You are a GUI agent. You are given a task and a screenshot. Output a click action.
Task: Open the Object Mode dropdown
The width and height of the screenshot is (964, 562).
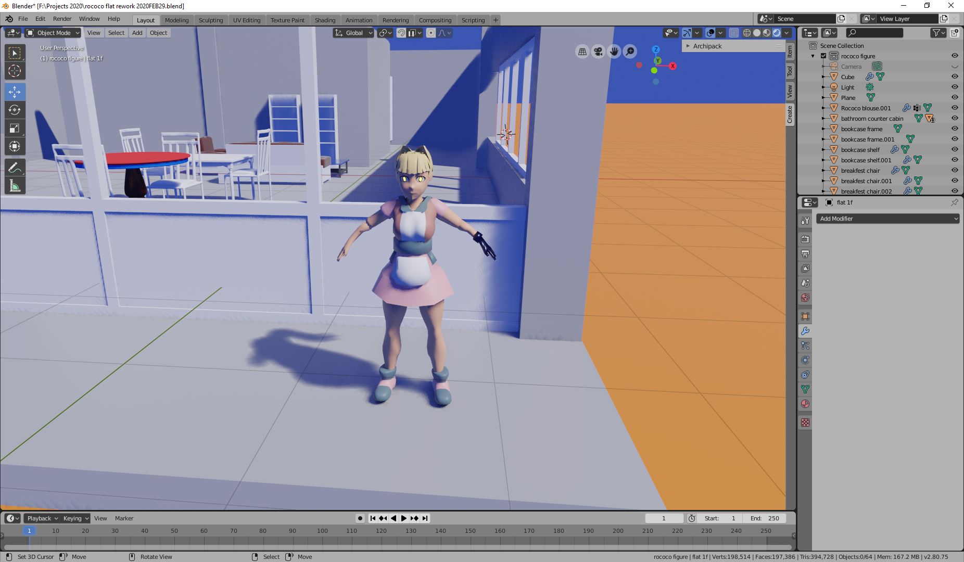[x=53, y=33]
